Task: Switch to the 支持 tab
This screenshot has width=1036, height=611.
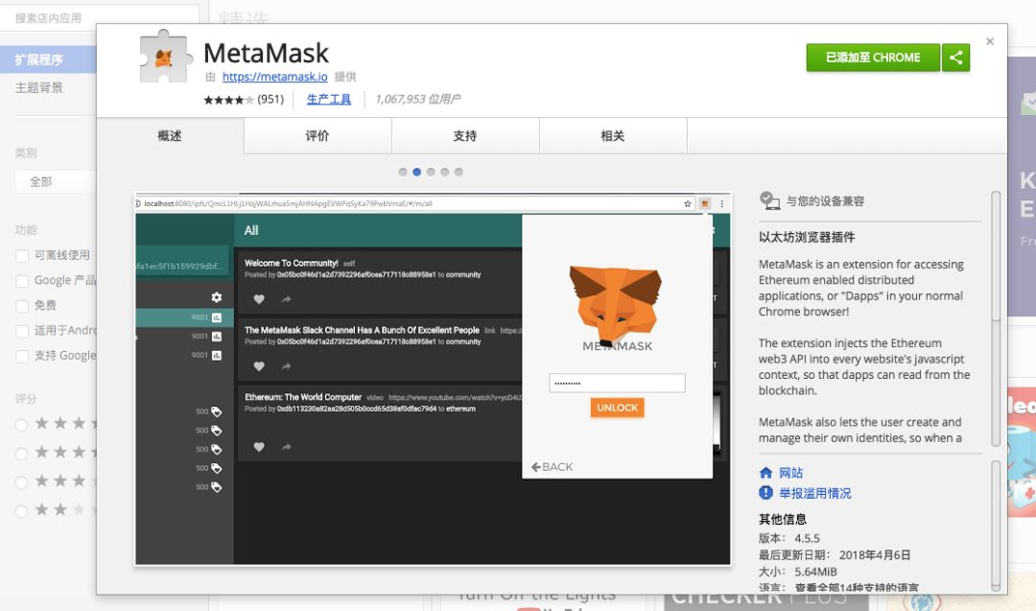Action: 465,135
